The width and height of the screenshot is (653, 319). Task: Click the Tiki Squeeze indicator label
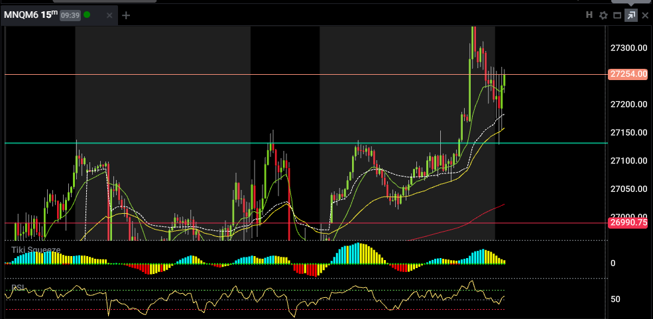(x=36, y=250)
